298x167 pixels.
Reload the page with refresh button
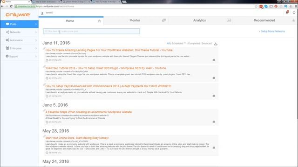(11, 6)
